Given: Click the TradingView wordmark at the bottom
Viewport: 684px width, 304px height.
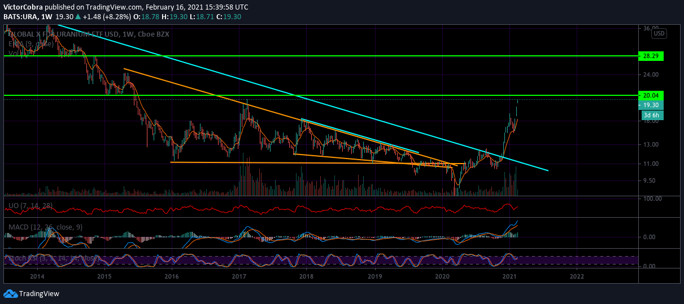Looking at the screenshot, I should (39, 294).
